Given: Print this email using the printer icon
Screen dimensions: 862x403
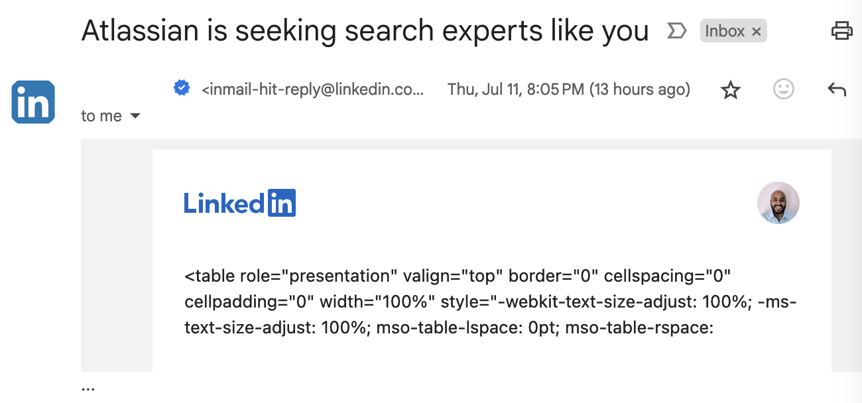Looking at the screenshot, I should (x=841, y=30).
